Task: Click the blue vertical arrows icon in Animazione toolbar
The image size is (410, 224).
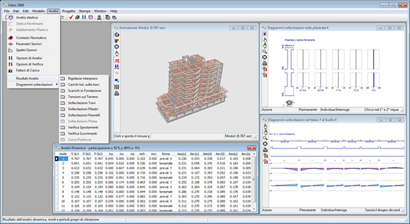Action: [x=117, y=67]
